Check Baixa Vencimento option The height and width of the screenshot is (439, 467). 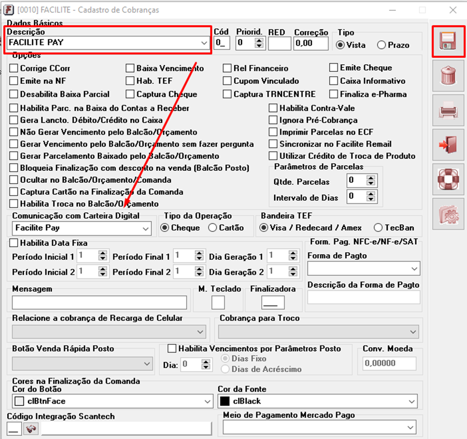pos(130,68)
